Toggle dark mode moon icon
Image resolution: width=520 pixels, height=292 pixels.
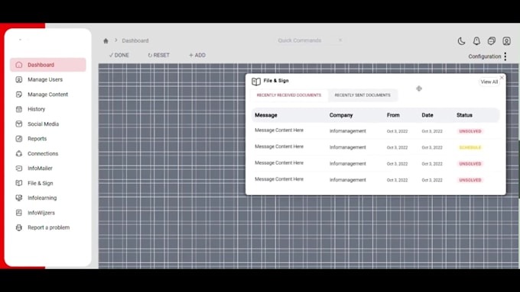tap(461, 41)
